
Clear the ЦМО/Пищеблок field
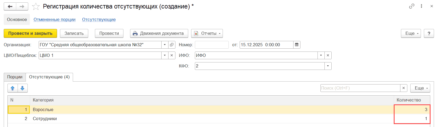point(172,56)
